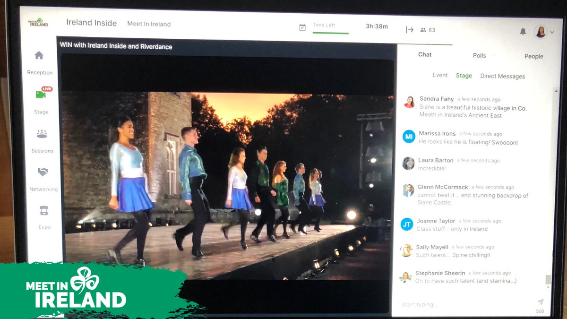
Task: Click the Sandra Fahy name in chat
Action: [437, 99]
